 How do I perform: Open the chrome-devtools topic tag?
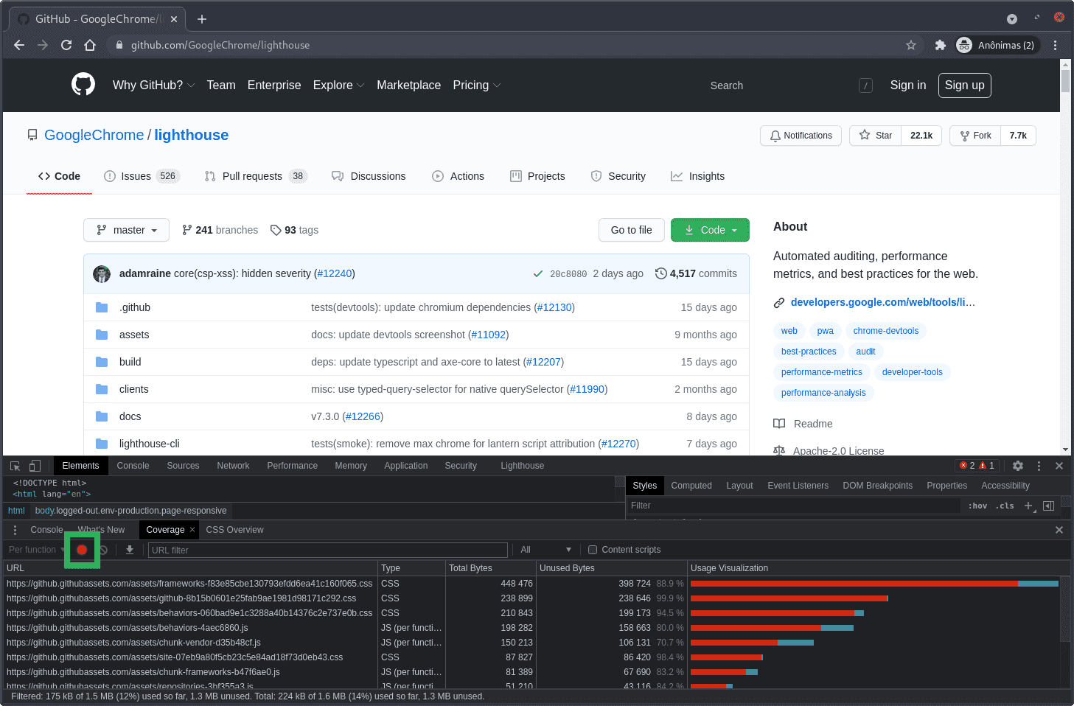pyautogui.click(x=885, y=331)
